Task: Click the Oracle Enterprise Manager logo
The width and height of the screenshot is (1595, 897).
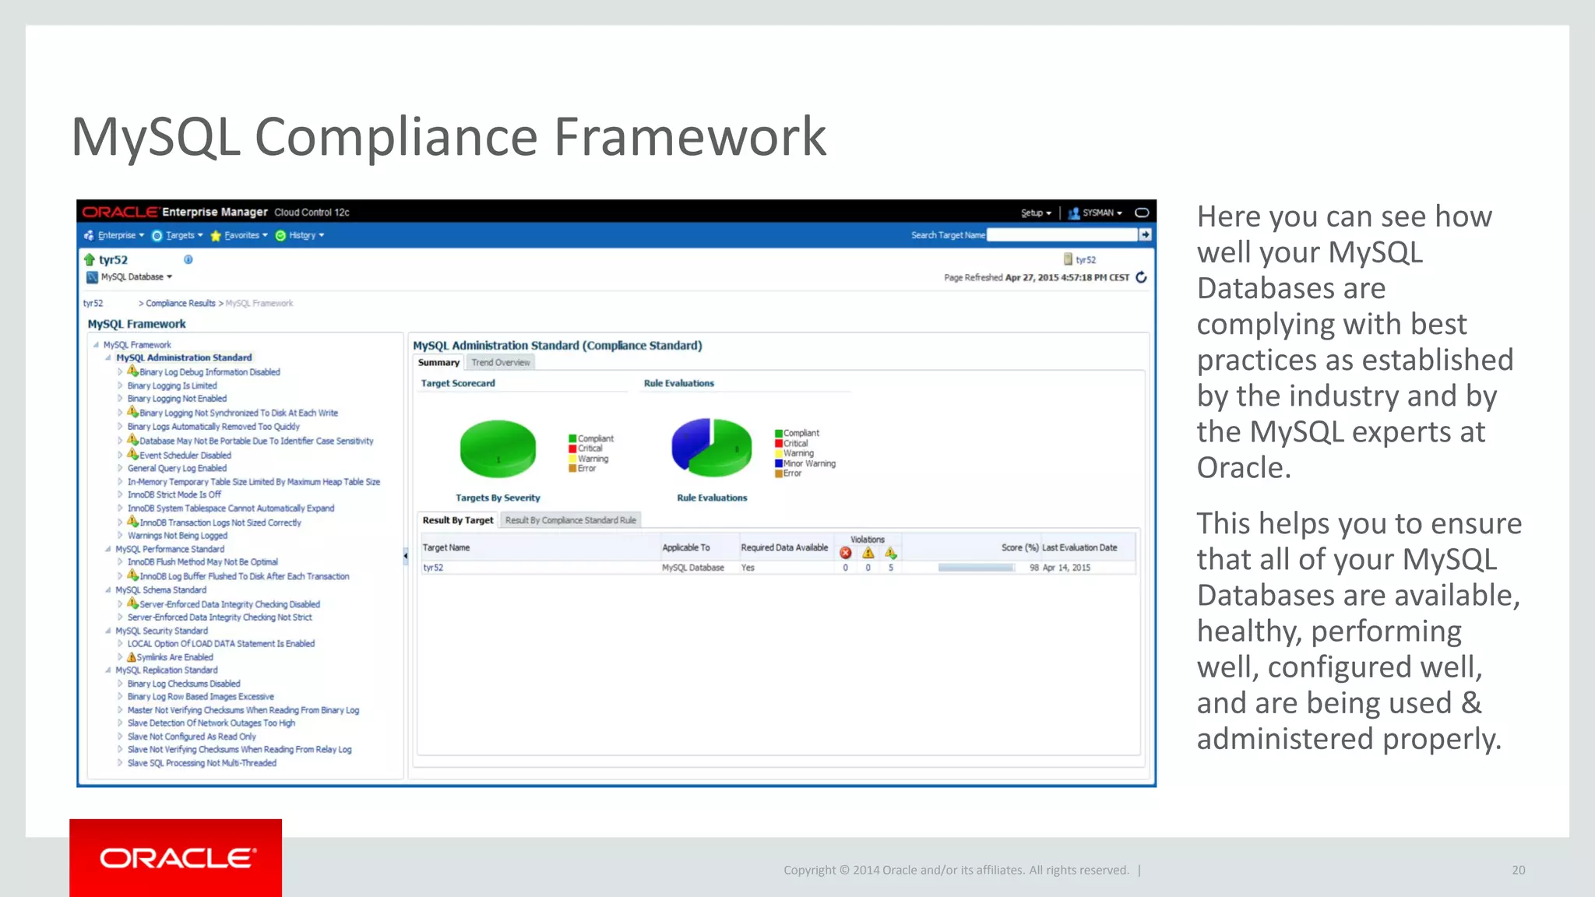Action: tap(175, 212)
